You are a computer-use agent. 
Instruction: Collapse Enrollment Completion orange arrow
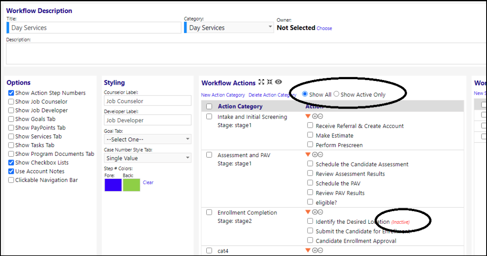pos(308,212)
